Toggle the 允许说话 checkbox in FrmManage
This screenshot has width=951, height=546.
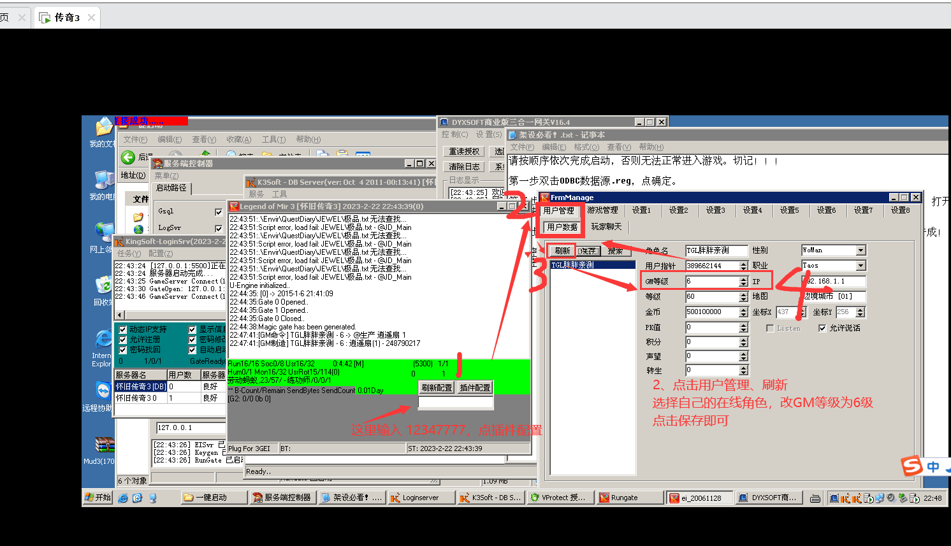point(822,328)
